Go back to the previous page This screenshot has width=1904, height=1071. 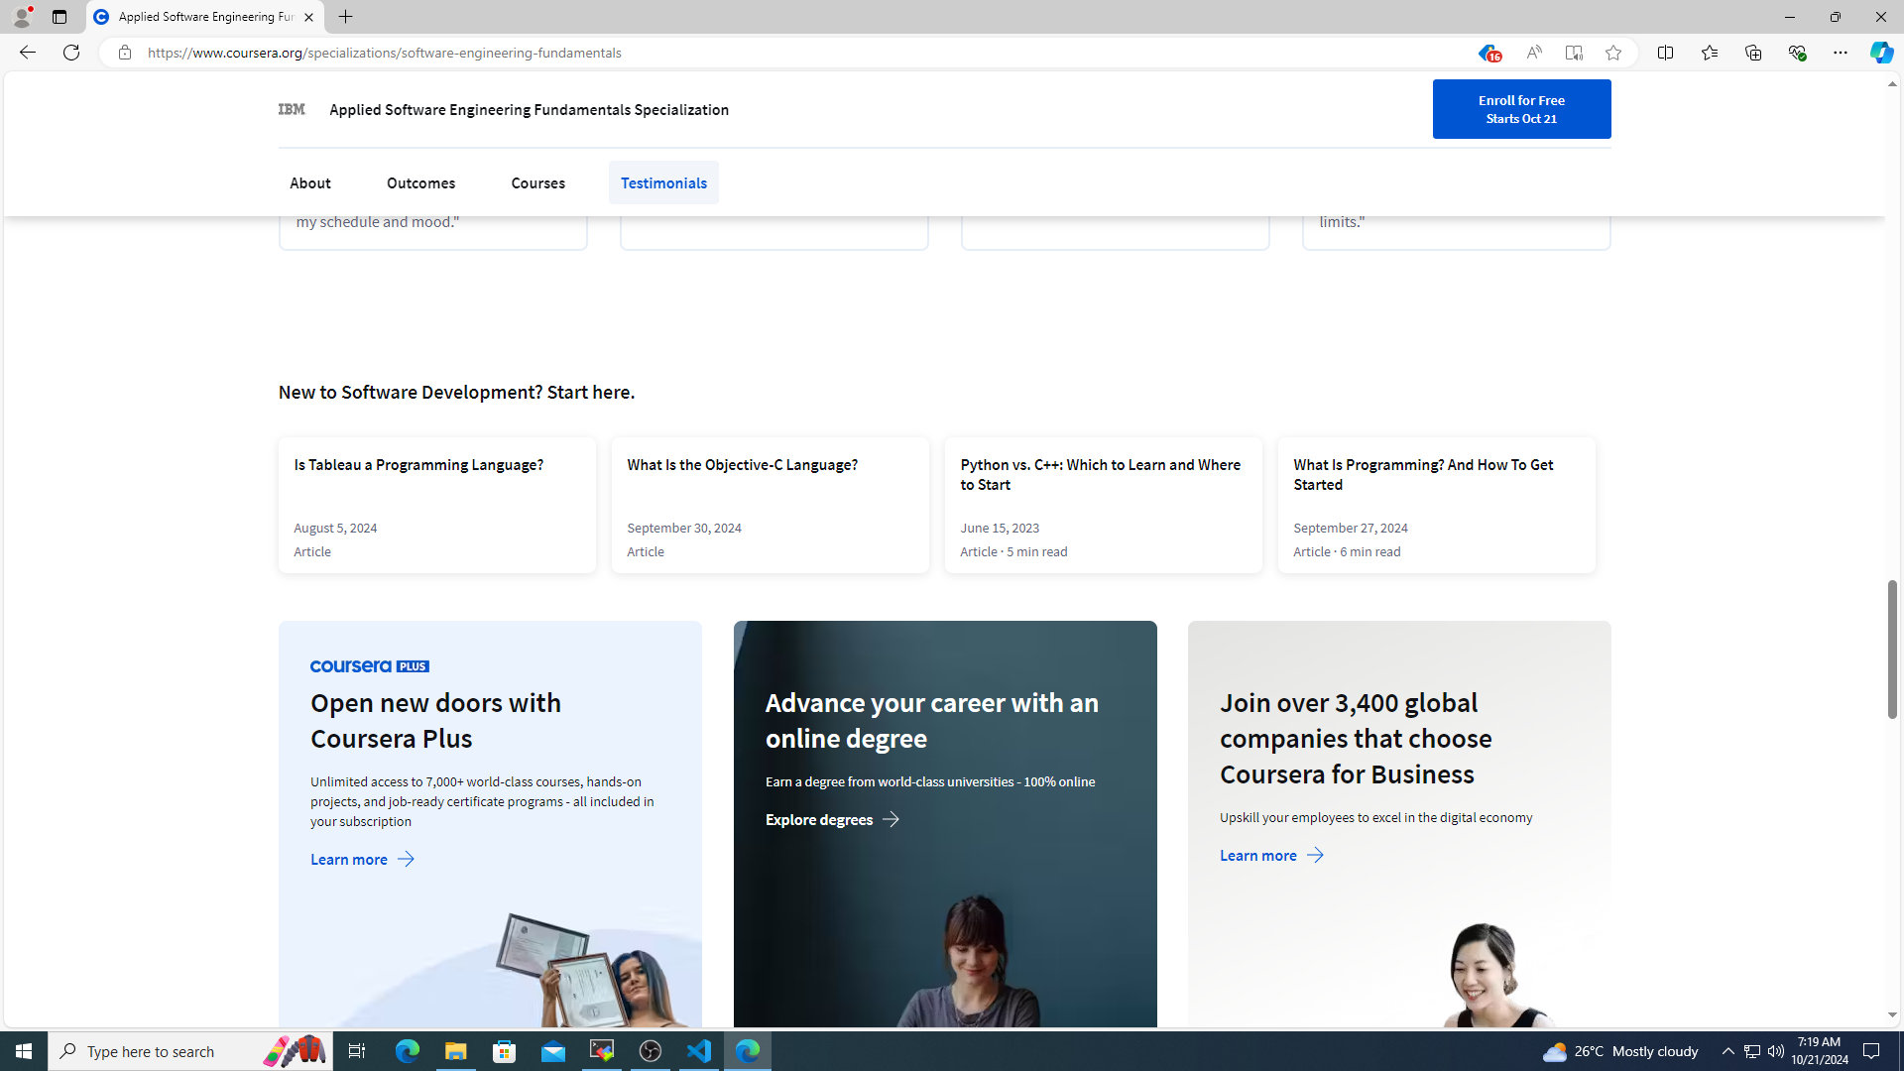point(27,53)
